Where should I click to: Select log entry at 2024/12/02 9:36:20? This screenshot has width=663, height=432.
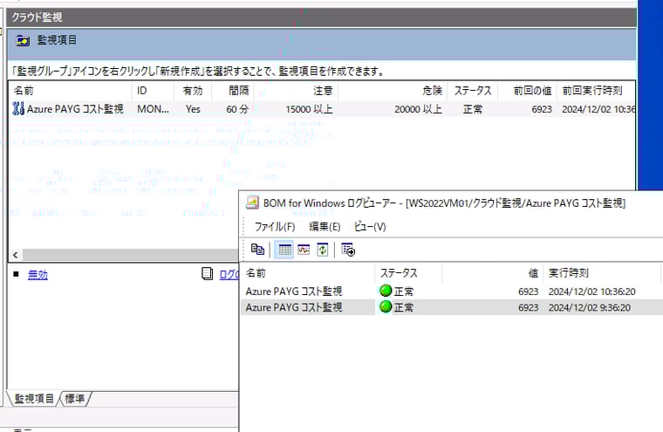(452, 307)
